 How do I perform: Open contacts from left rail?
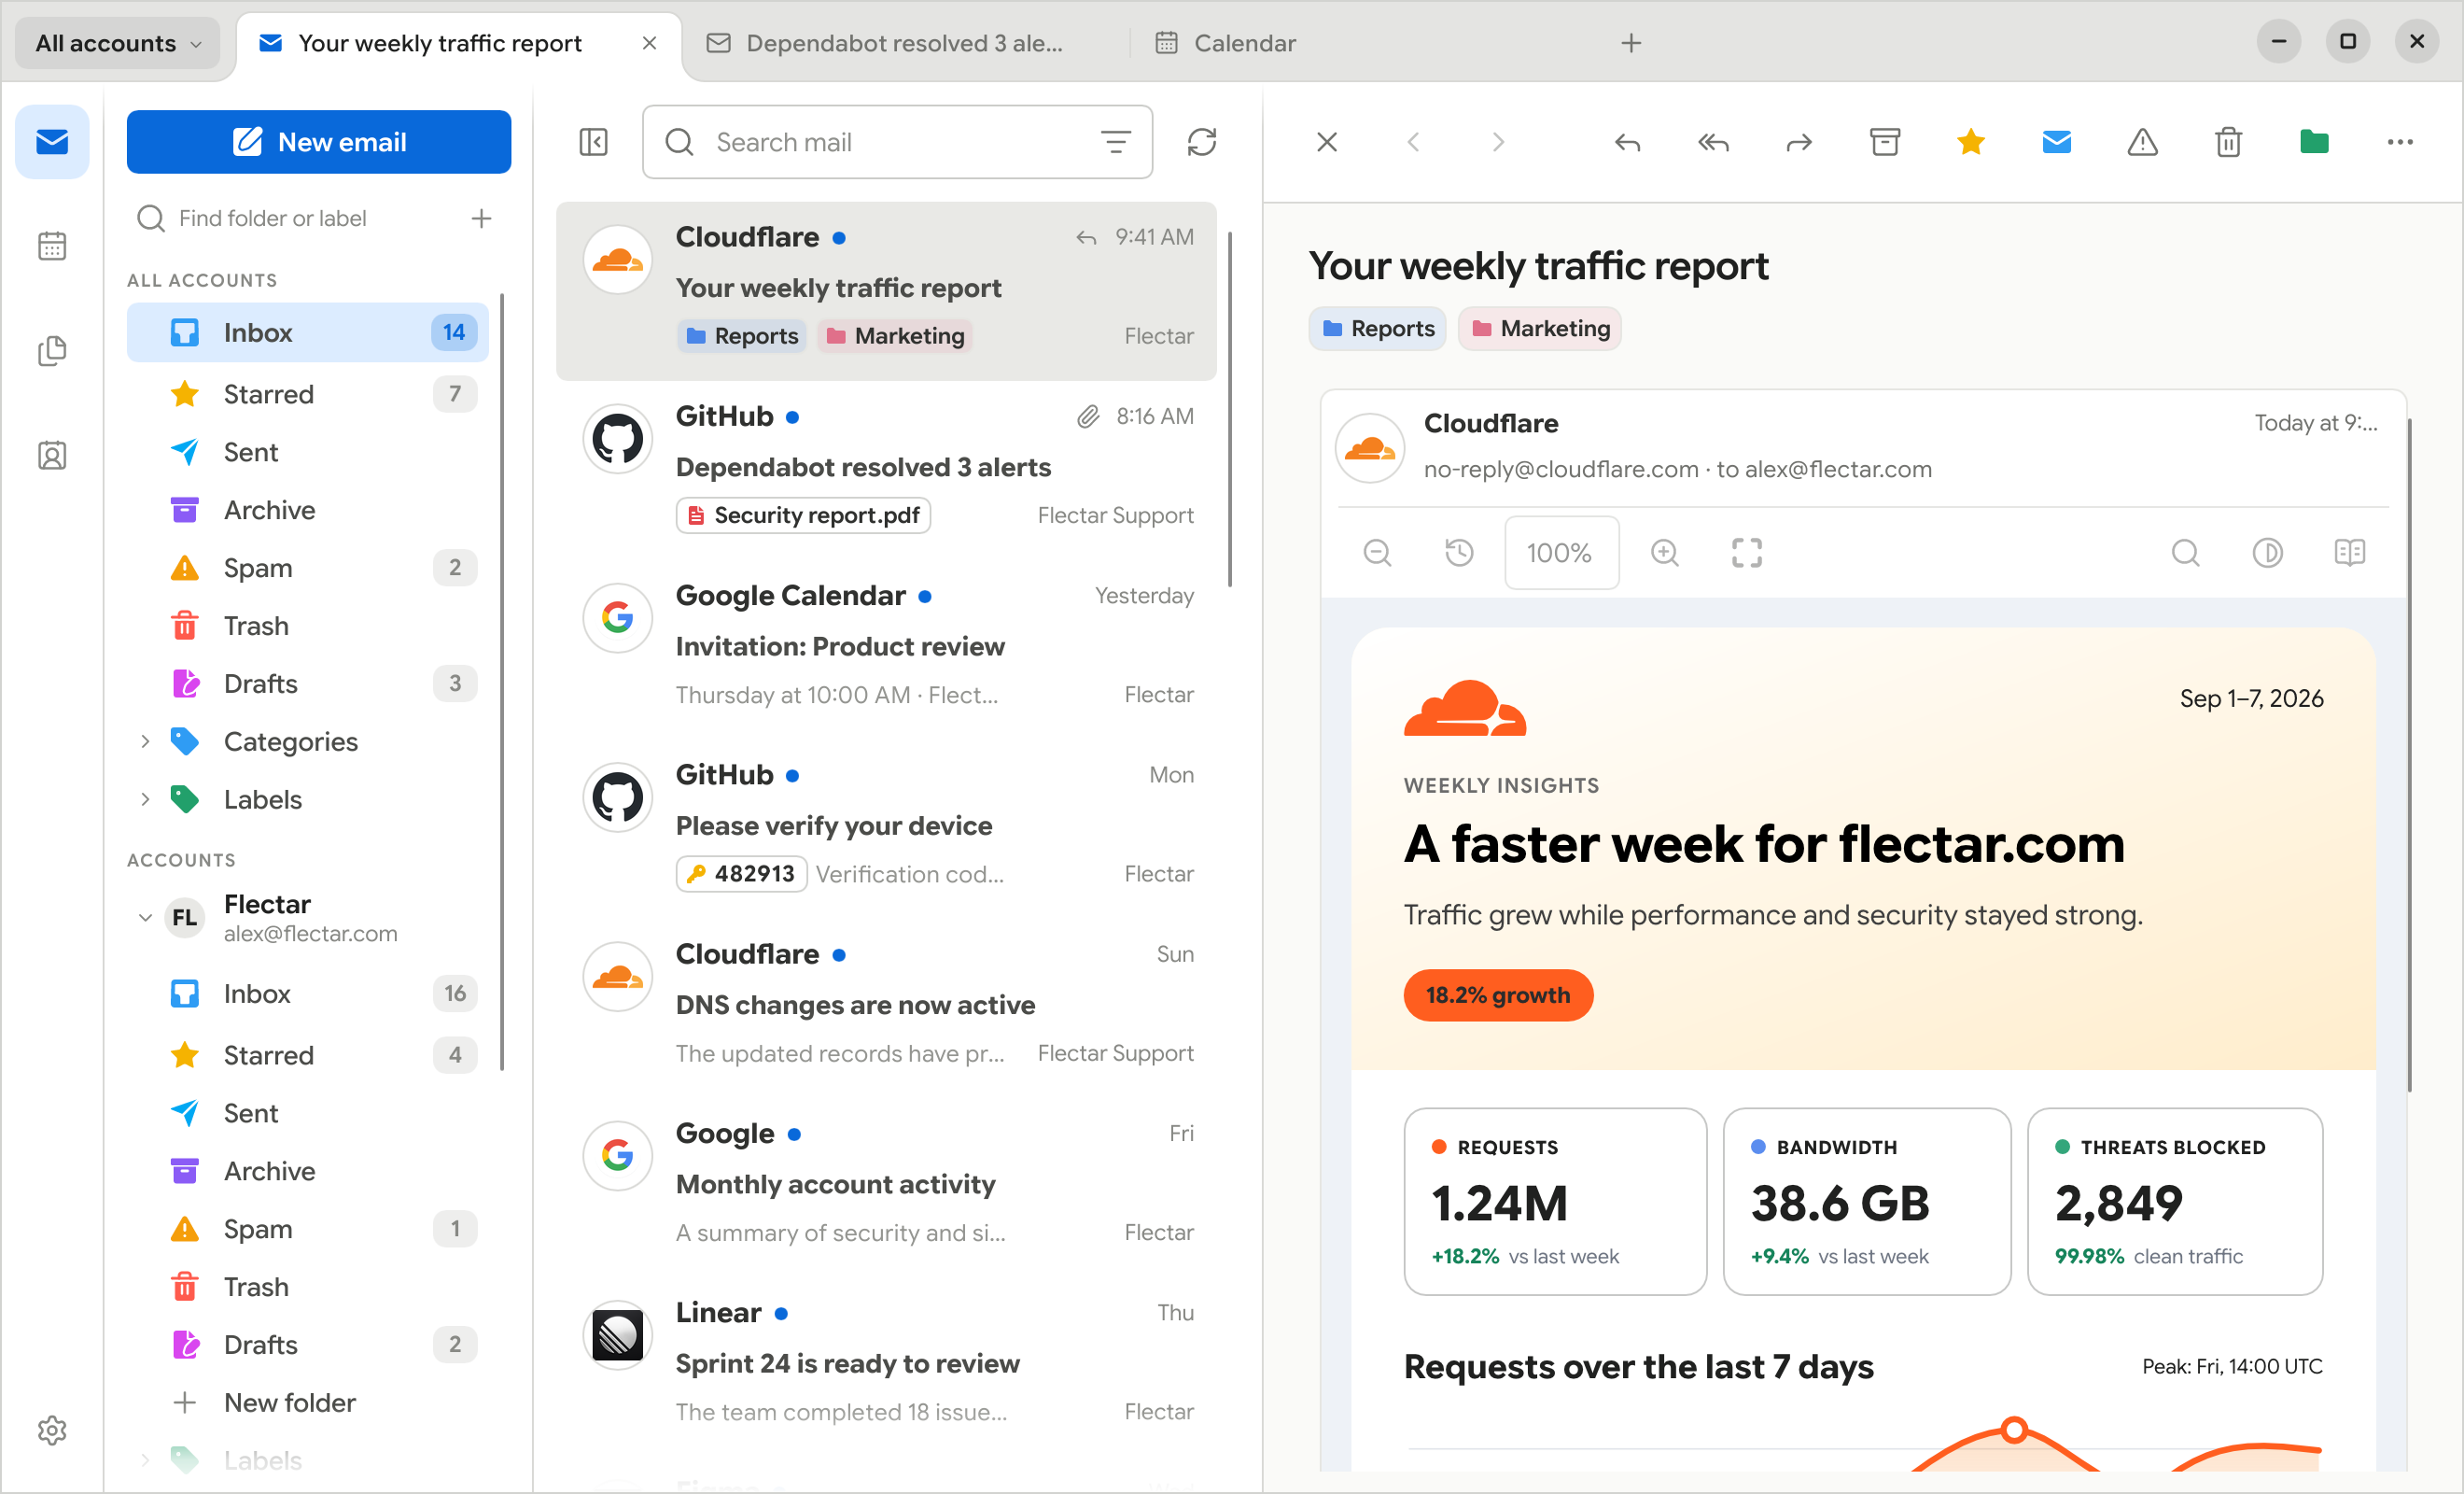coord(52,456)
